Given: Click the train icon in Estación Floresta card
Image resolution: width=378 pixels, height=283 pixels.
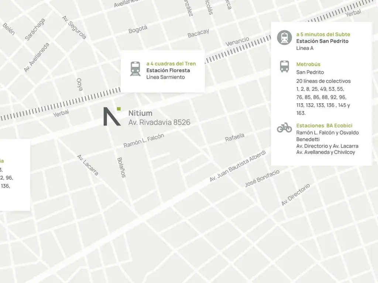Looking at the screenshot, I should coord(135,69).
